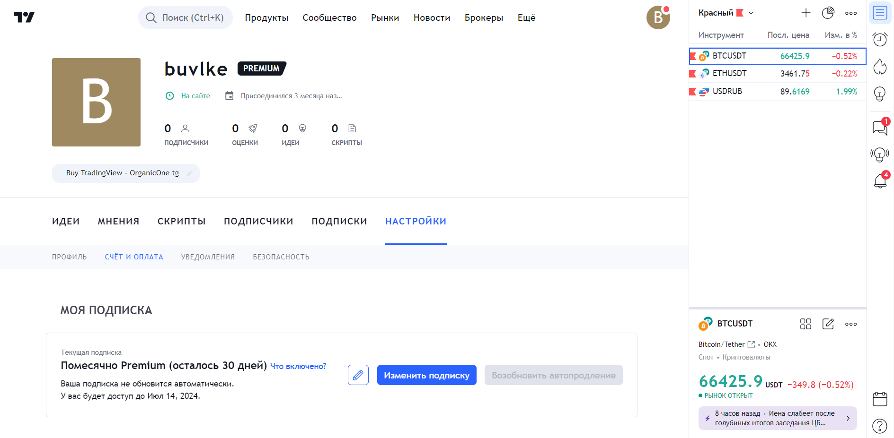Click the red flag color marker

pos(740,13)
